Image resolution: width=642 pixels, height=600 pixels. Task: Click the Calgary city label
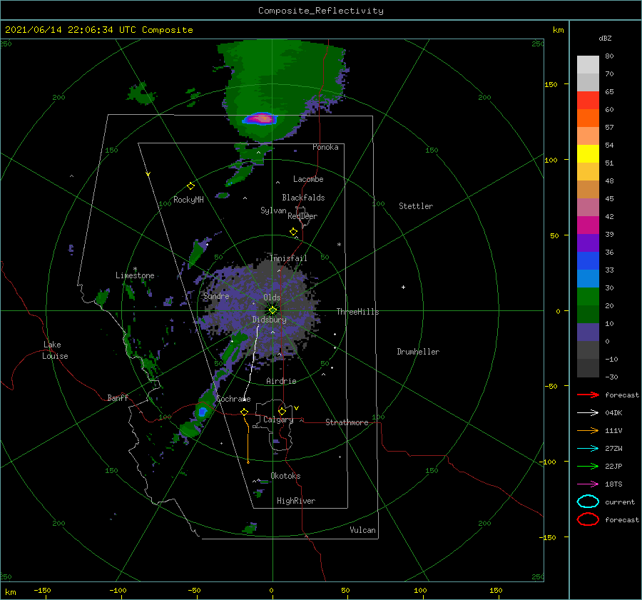pyautogui.click(x=278, y=420)
